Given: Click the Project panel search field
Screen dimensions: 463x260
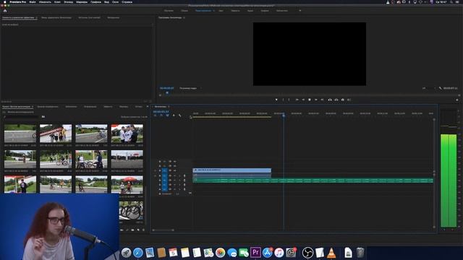Looking at the screenshot, I should coord(21,117).
